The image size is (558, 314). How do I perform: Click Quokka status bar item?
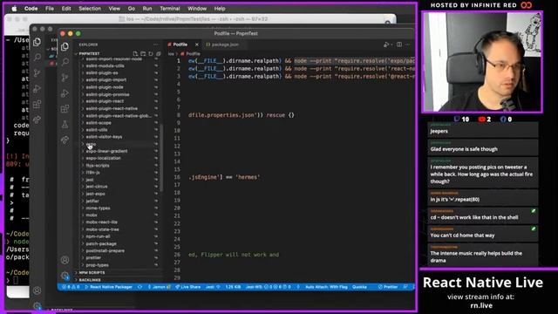tap(359, 287)
